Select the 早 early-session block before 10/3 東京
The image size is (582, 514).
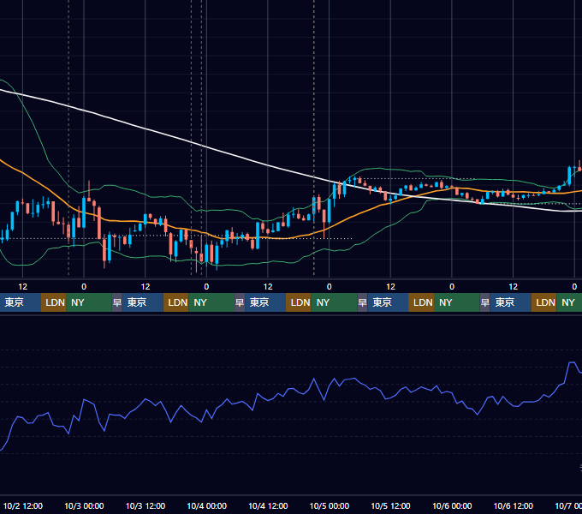tap(117, 302)
